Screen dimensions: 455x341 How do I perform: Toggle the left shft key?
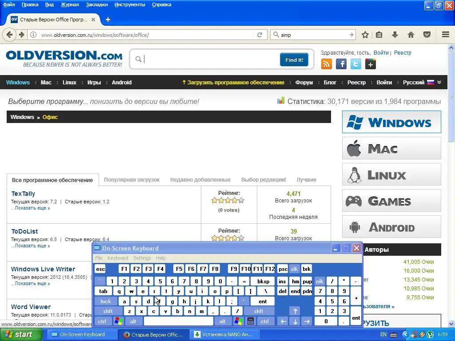(108, 311)
